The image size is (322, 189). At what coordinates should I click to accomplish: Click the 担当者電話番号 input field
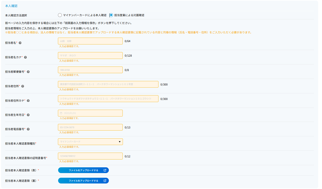pos(90,127)
